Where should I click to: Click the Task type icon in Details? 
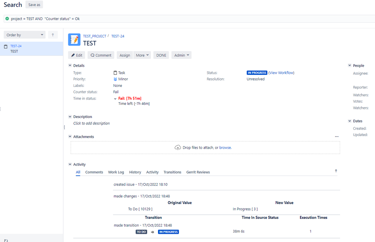(115, 73)
